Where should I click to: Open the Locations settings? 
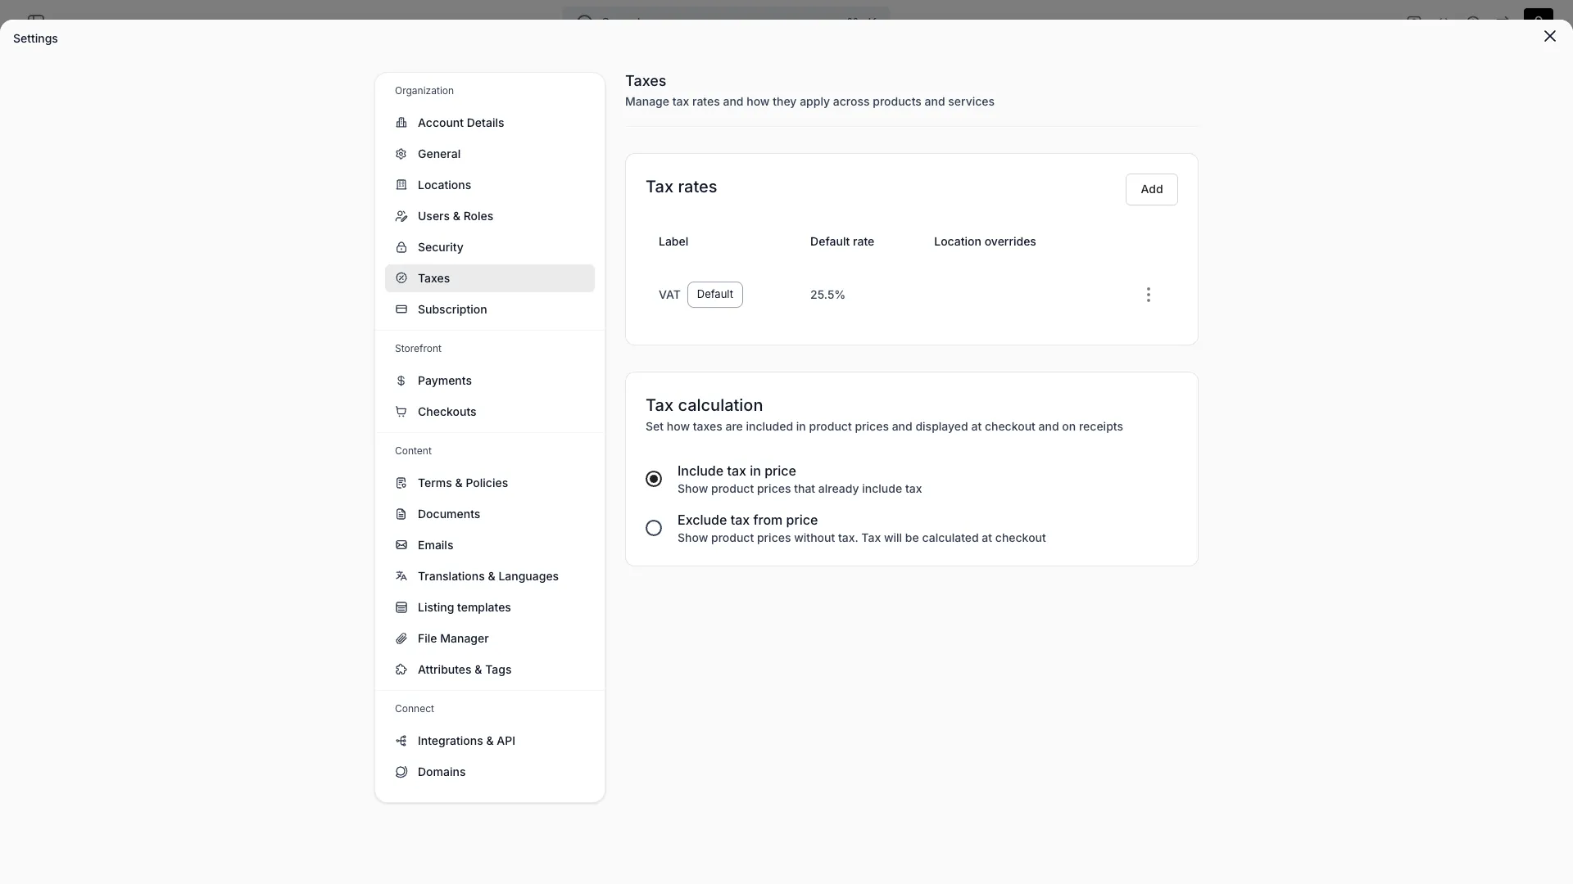point(490,185)
